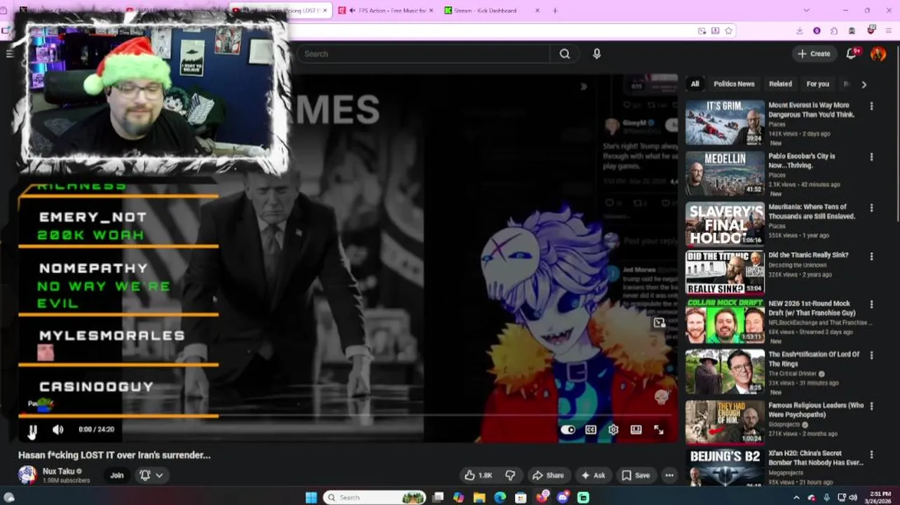Open more options for the Mock Draft video

coord(871,305)
